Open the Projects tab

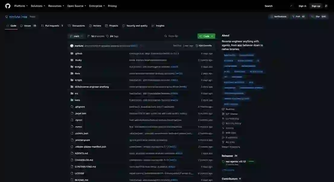click(x=111, y=26)
